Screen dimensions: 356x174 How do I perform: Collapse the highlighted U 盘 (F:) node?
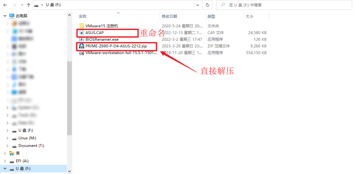pyautogui.click(x=5, y=169)
